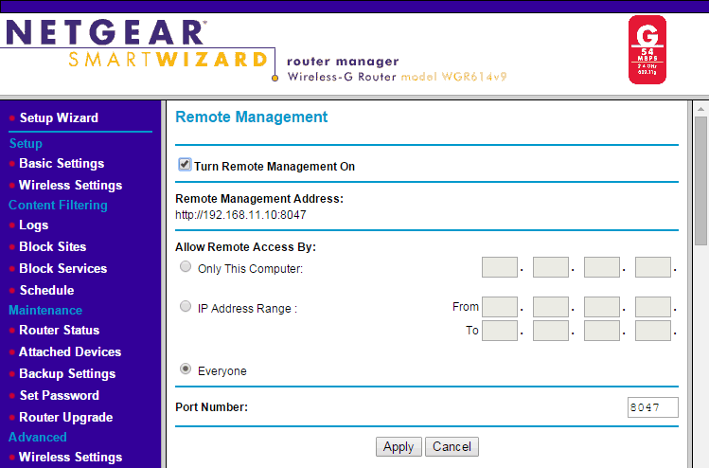This screenshot has width=709, height=468.
Task: Show the Attached Devices list
Action: click(x=69, y=351)
